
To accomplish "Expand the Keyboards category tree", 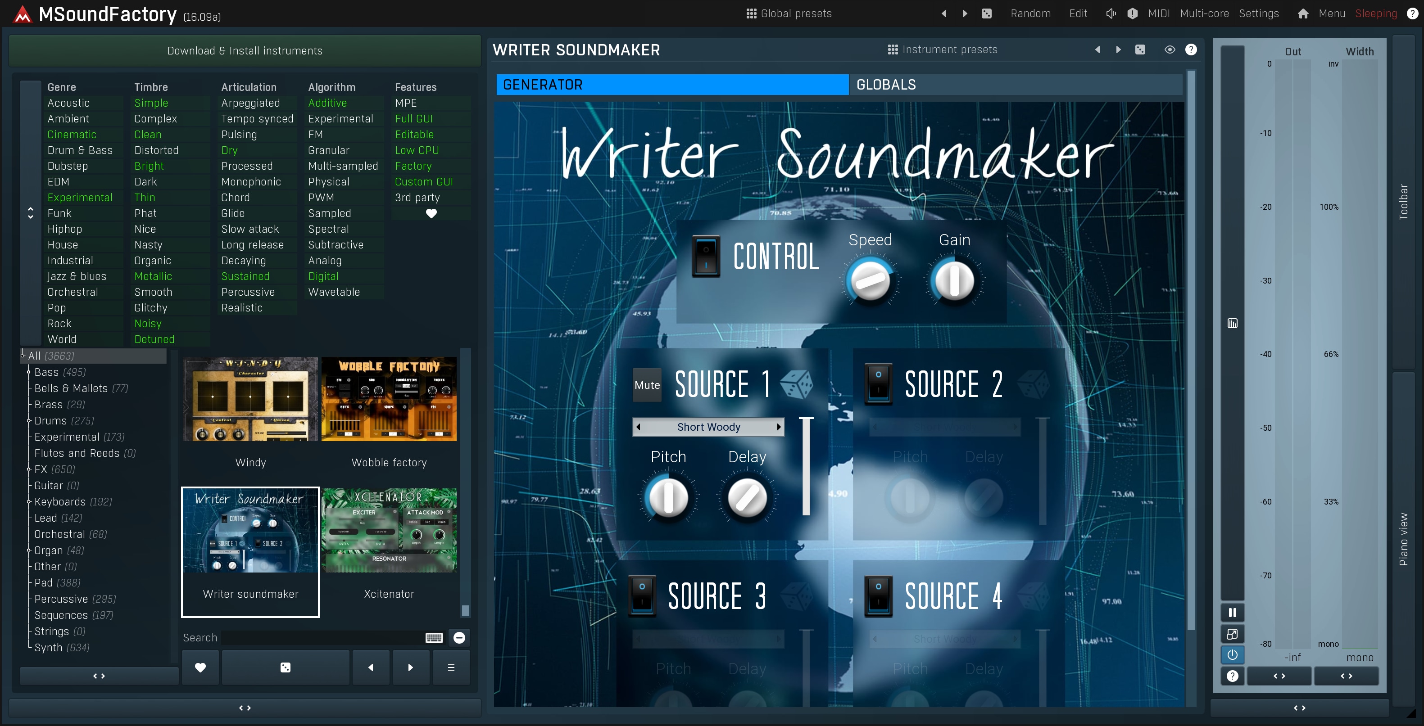I will pyautogui.click(x=29, y=502).
